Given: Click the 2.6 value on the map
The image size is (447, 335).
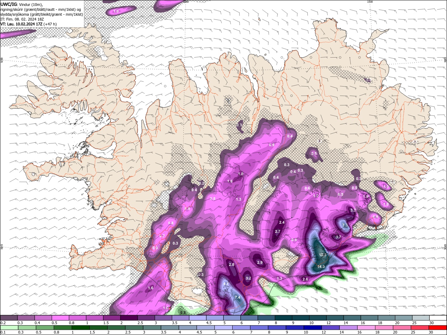Looking at the screenshot, I should coord(305,279).
